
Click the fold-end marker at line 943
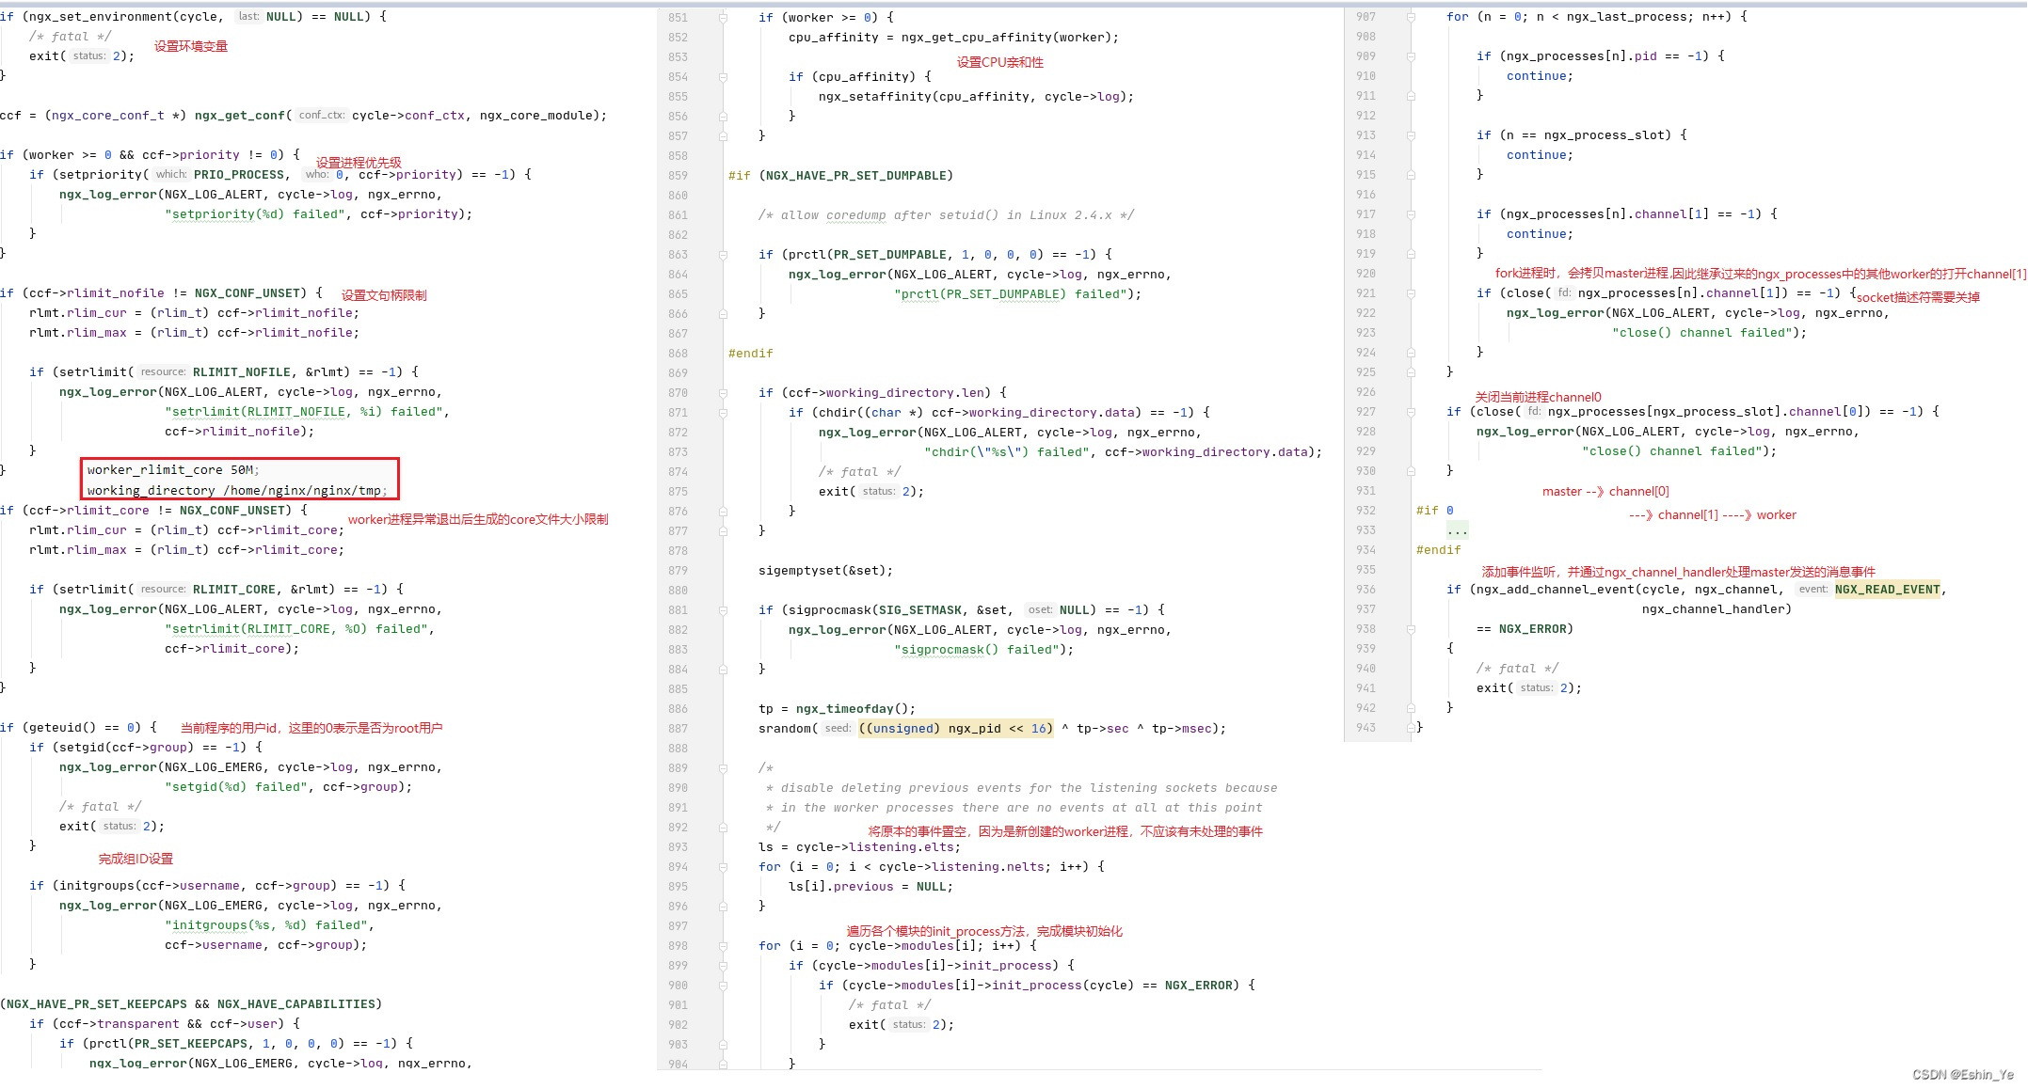coord(1411,728)
